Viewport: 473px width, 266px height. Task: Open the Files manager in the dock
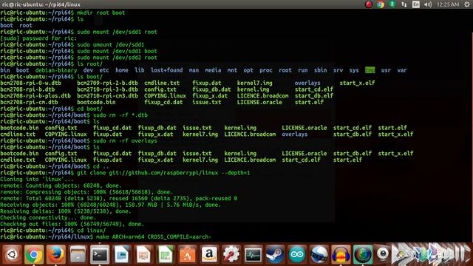(78, 255)
